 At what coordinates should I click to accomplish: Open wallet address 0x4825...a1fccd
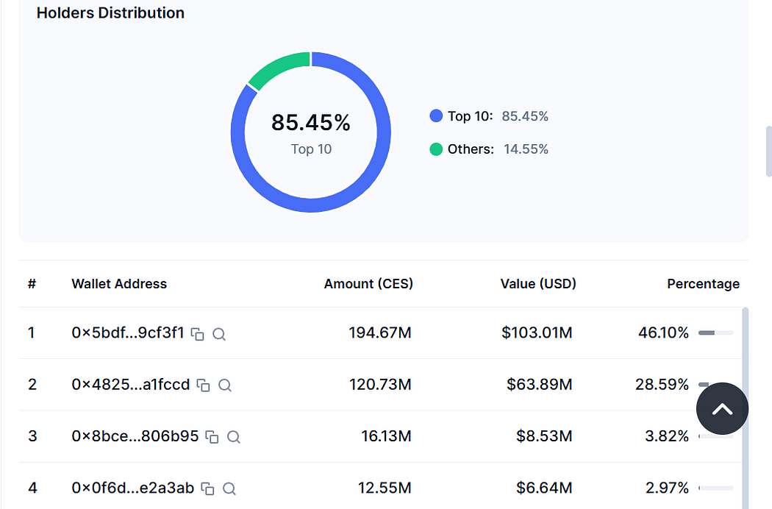click(130, 385)
